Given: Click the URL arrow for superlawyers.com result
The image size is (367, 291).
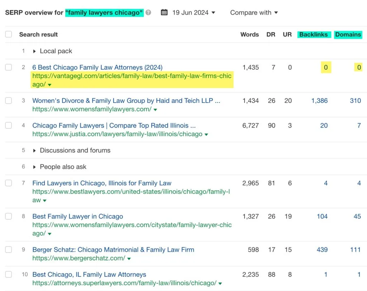Looking at the screenshot, I should (x=220, y=284).
